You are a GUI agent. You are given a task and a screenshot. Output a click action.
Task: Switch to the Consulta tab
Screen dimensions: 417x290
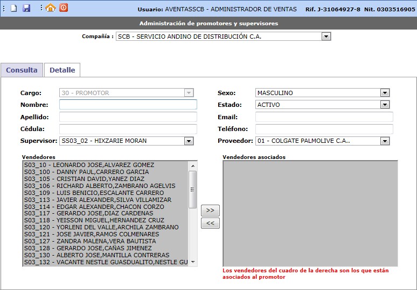pyautogui.click(x=22, y=70)
